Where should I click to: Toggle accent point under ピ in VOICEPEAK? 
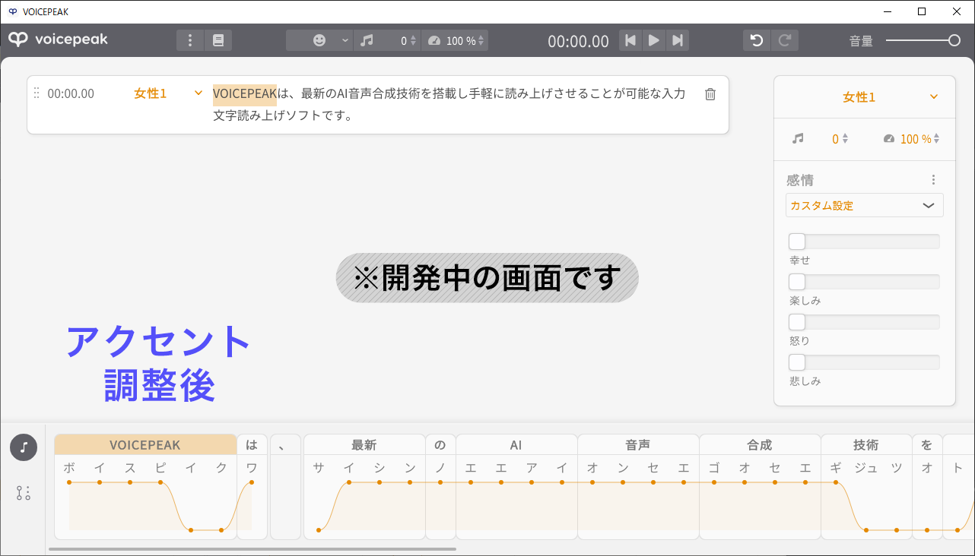point(160,482)
